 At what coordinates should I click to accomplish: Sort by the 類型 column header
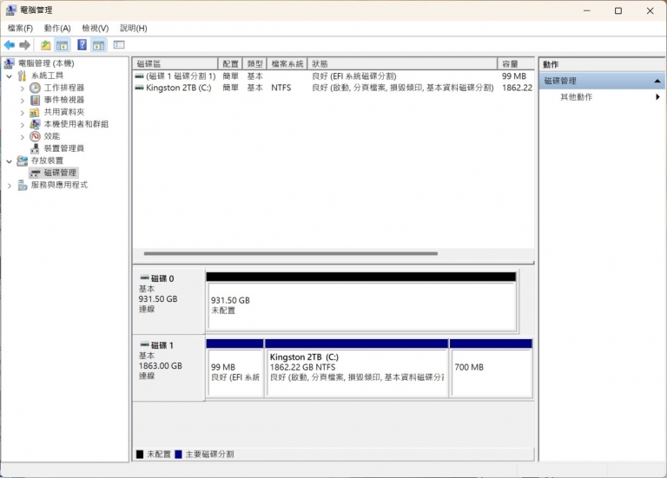coord(254,63)
